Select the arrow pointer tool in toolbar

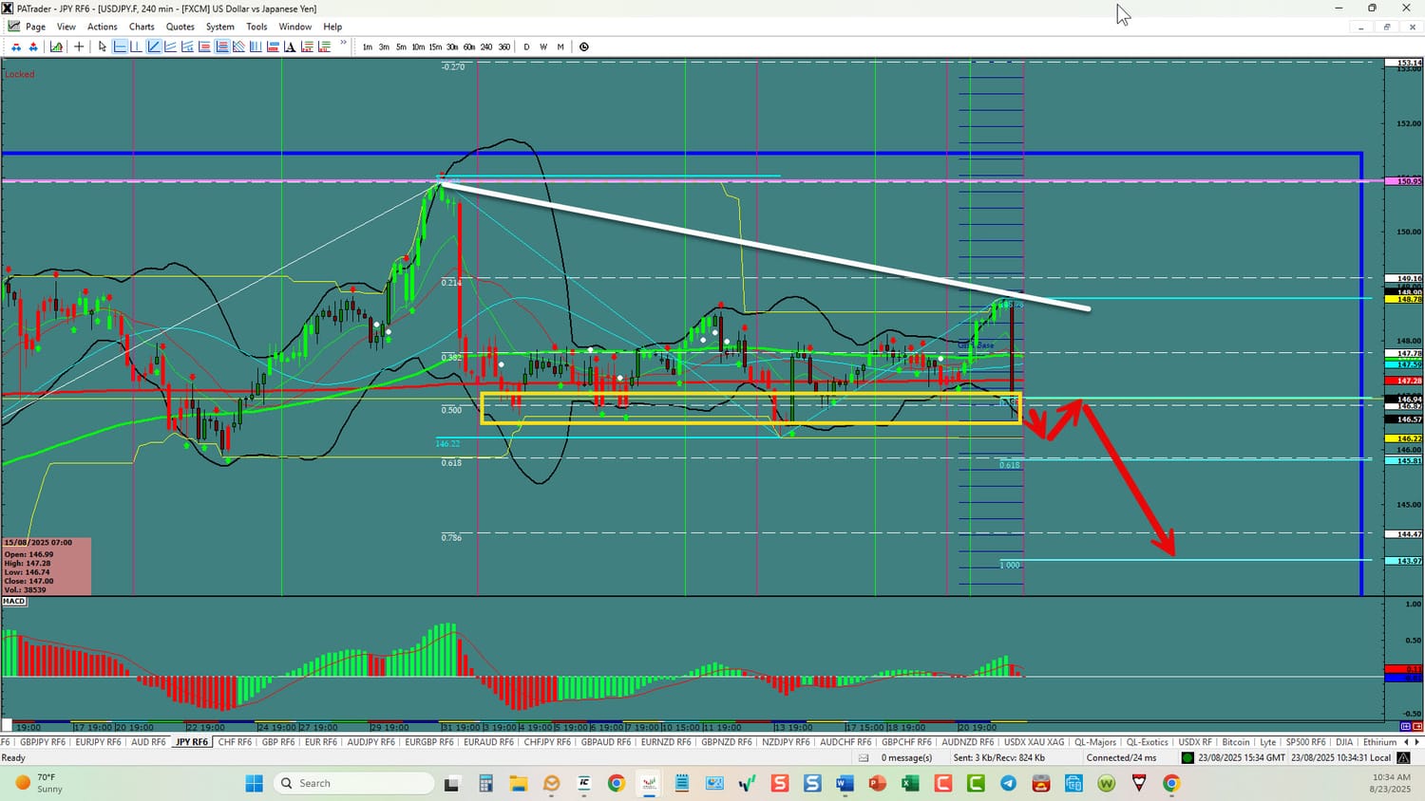[x=103, y=47]
